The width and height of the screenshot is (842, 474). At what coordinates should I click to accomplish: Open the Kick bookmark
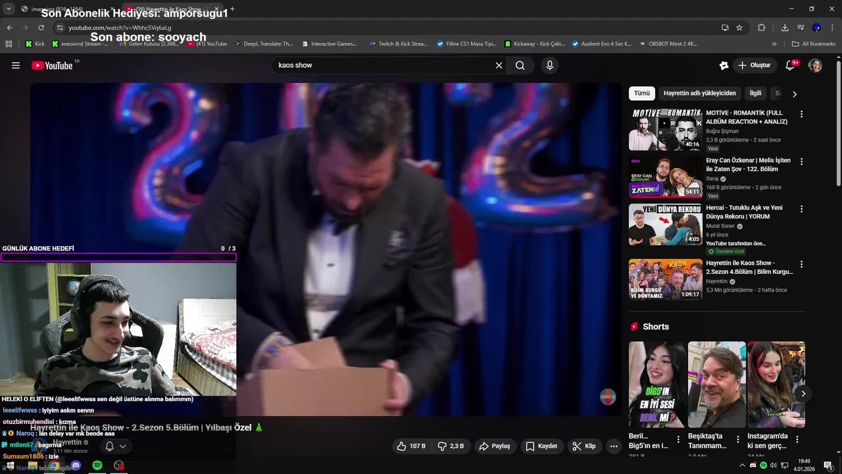pyautogui.click(x=35, y=44)
